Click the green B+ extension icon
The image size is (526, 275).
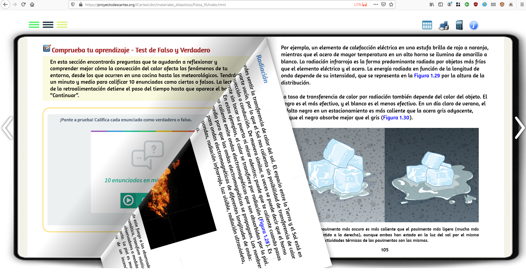pyautogui.click(x=467, y=4)
